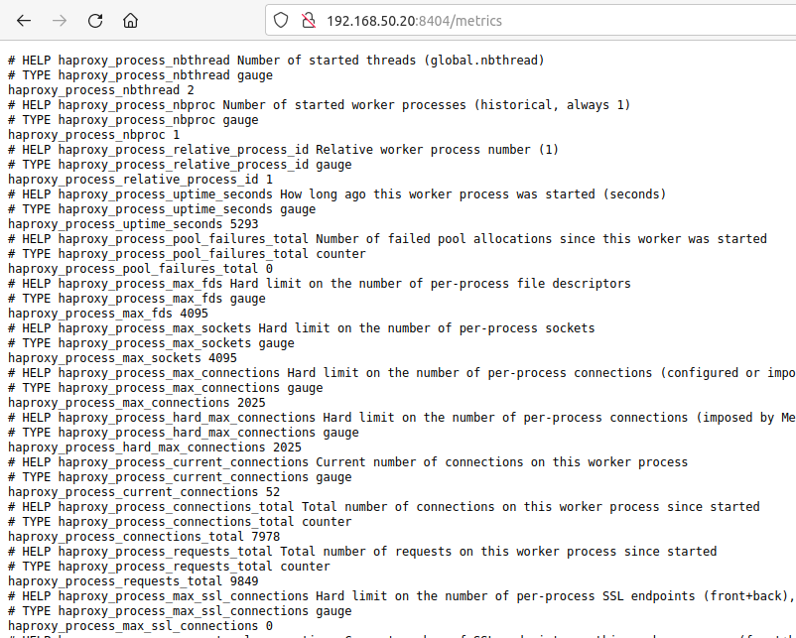Click the haproxy_process_current_connections 52 line

coord(144,492)
